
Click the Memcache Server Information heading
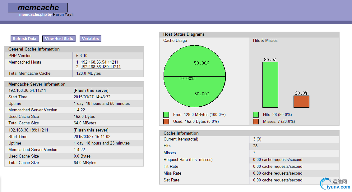coord(37,84)
